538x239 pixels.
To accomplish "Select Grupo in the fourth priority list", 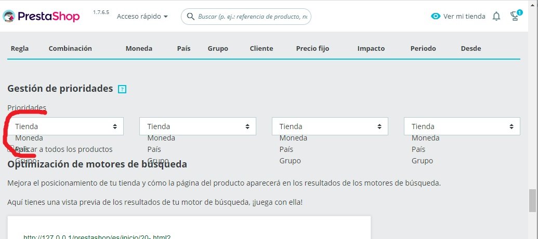I will pos(422,161).
